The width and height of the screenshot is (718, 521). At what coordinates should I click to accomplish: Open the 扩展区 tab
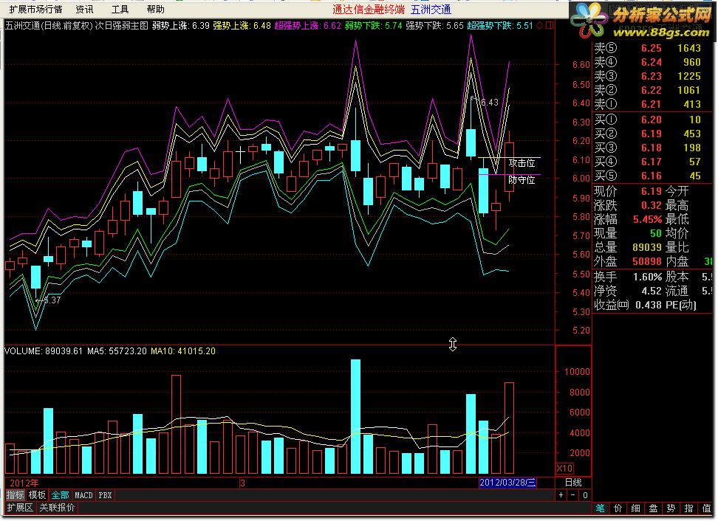tap(20, 507)
